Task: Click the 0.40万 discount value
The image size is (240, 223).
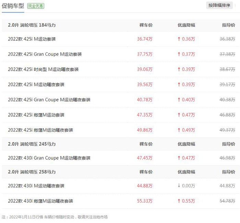Action: [x=189, y=100]
